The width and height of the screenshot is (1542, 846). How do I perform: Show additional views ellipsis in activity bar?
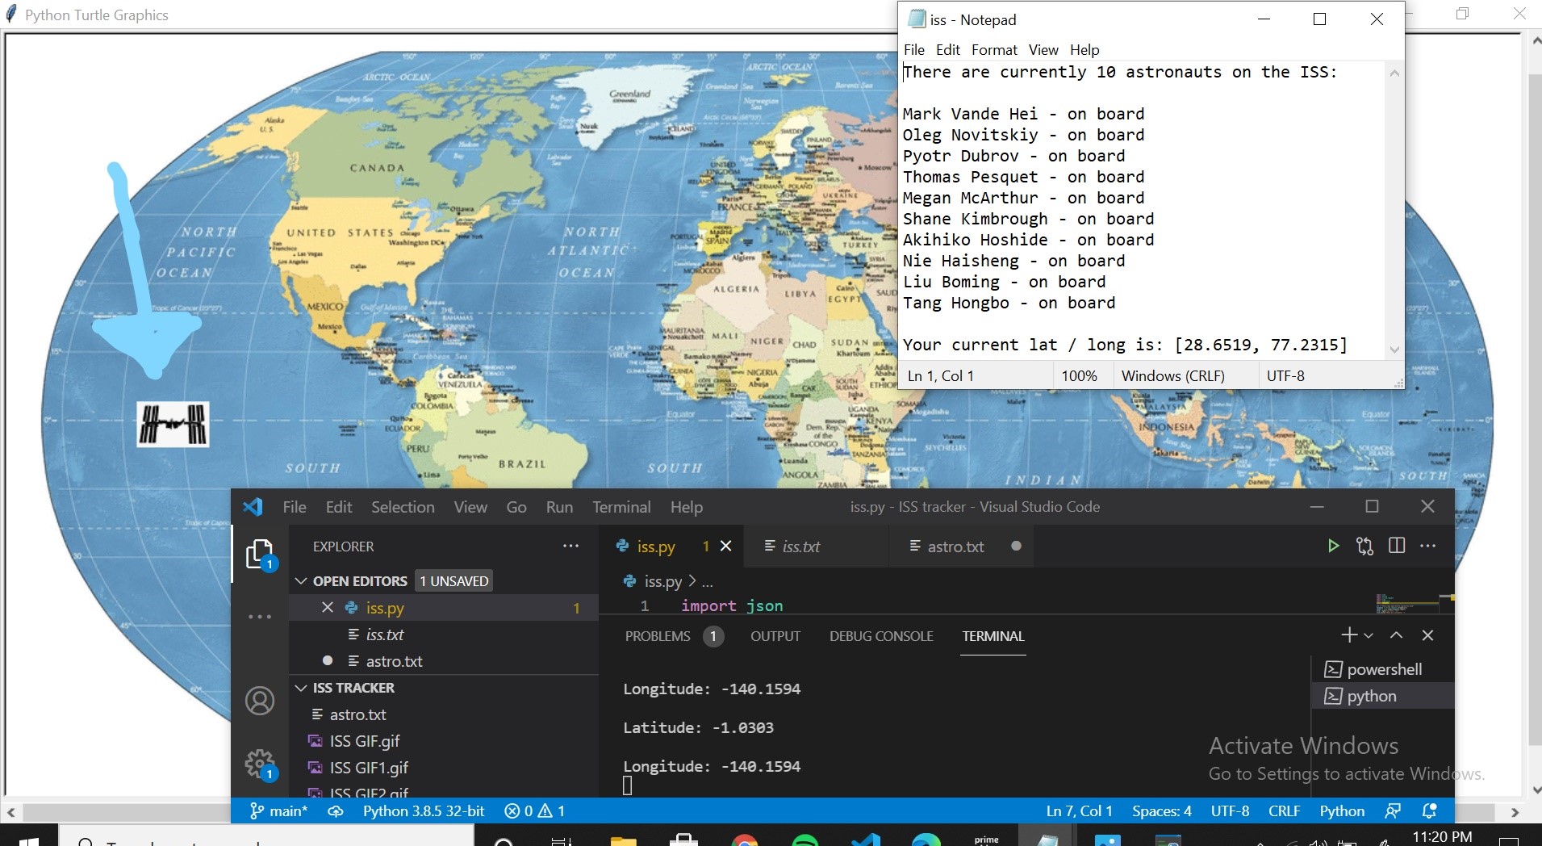(x=260, y=617)
